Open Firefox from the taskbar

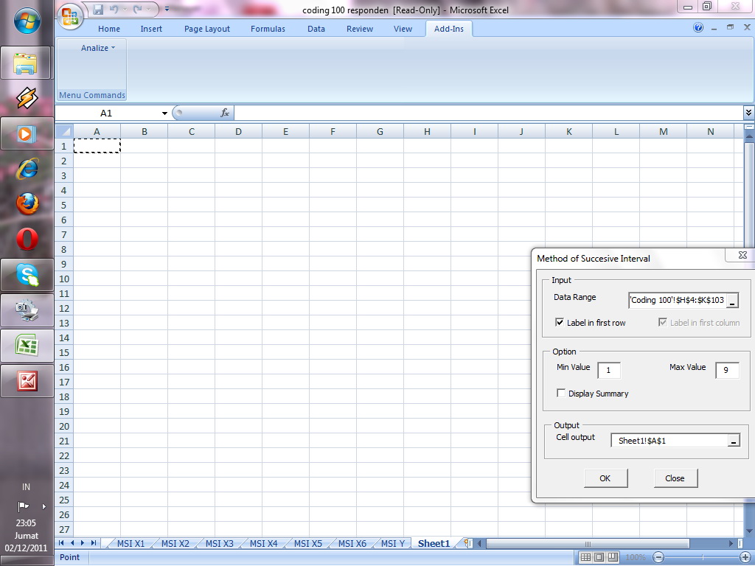click(x=27, y=203)
